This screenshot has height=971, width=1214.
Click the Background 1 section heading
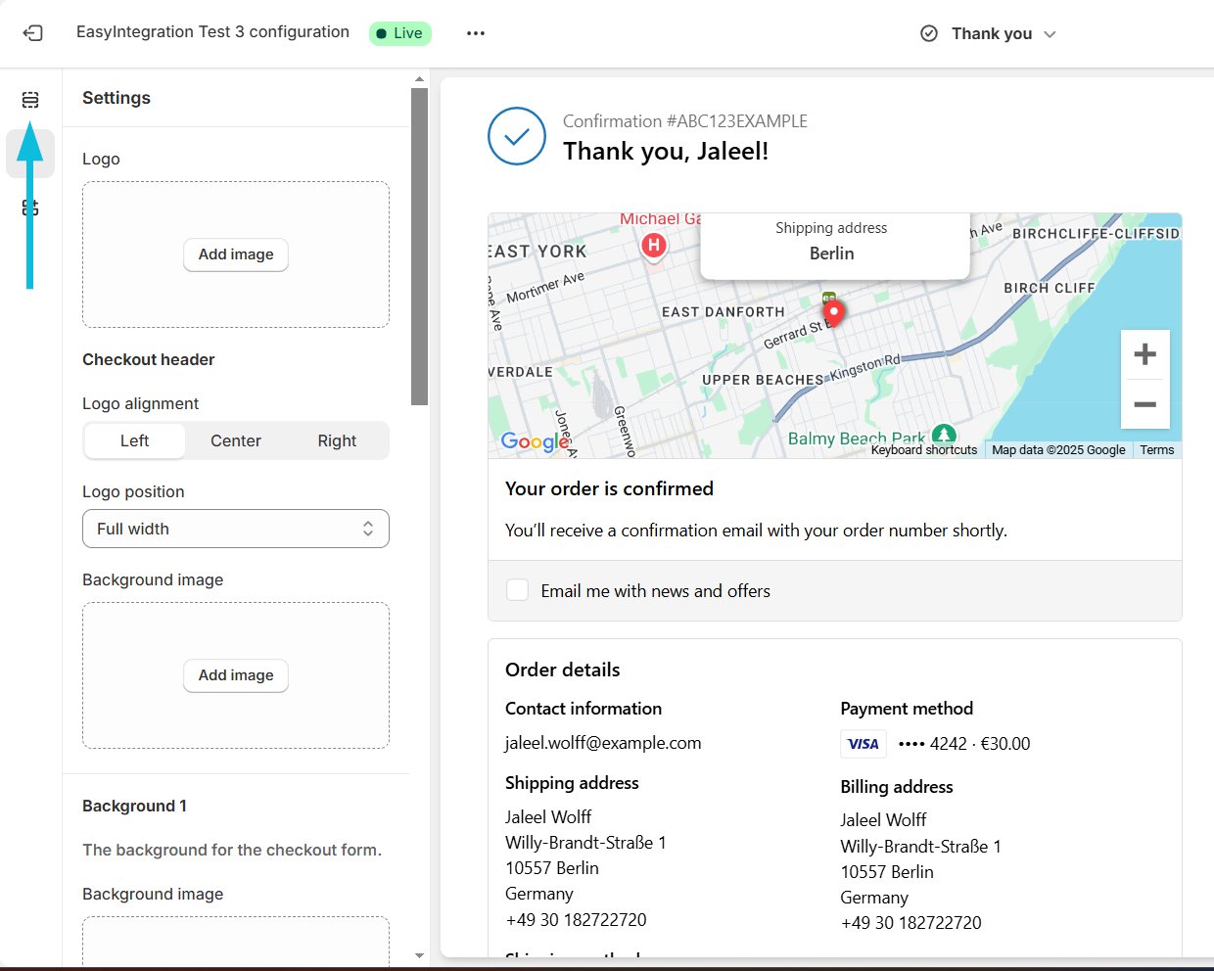click(x=134, y=806)
